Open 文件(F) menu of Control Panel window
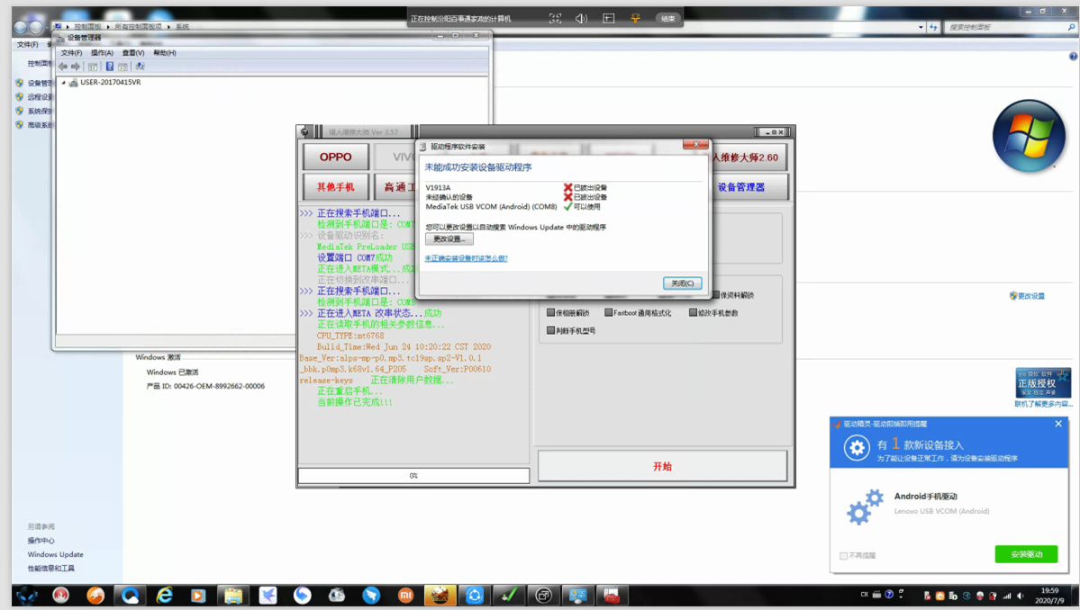 (x=28, y=45)
